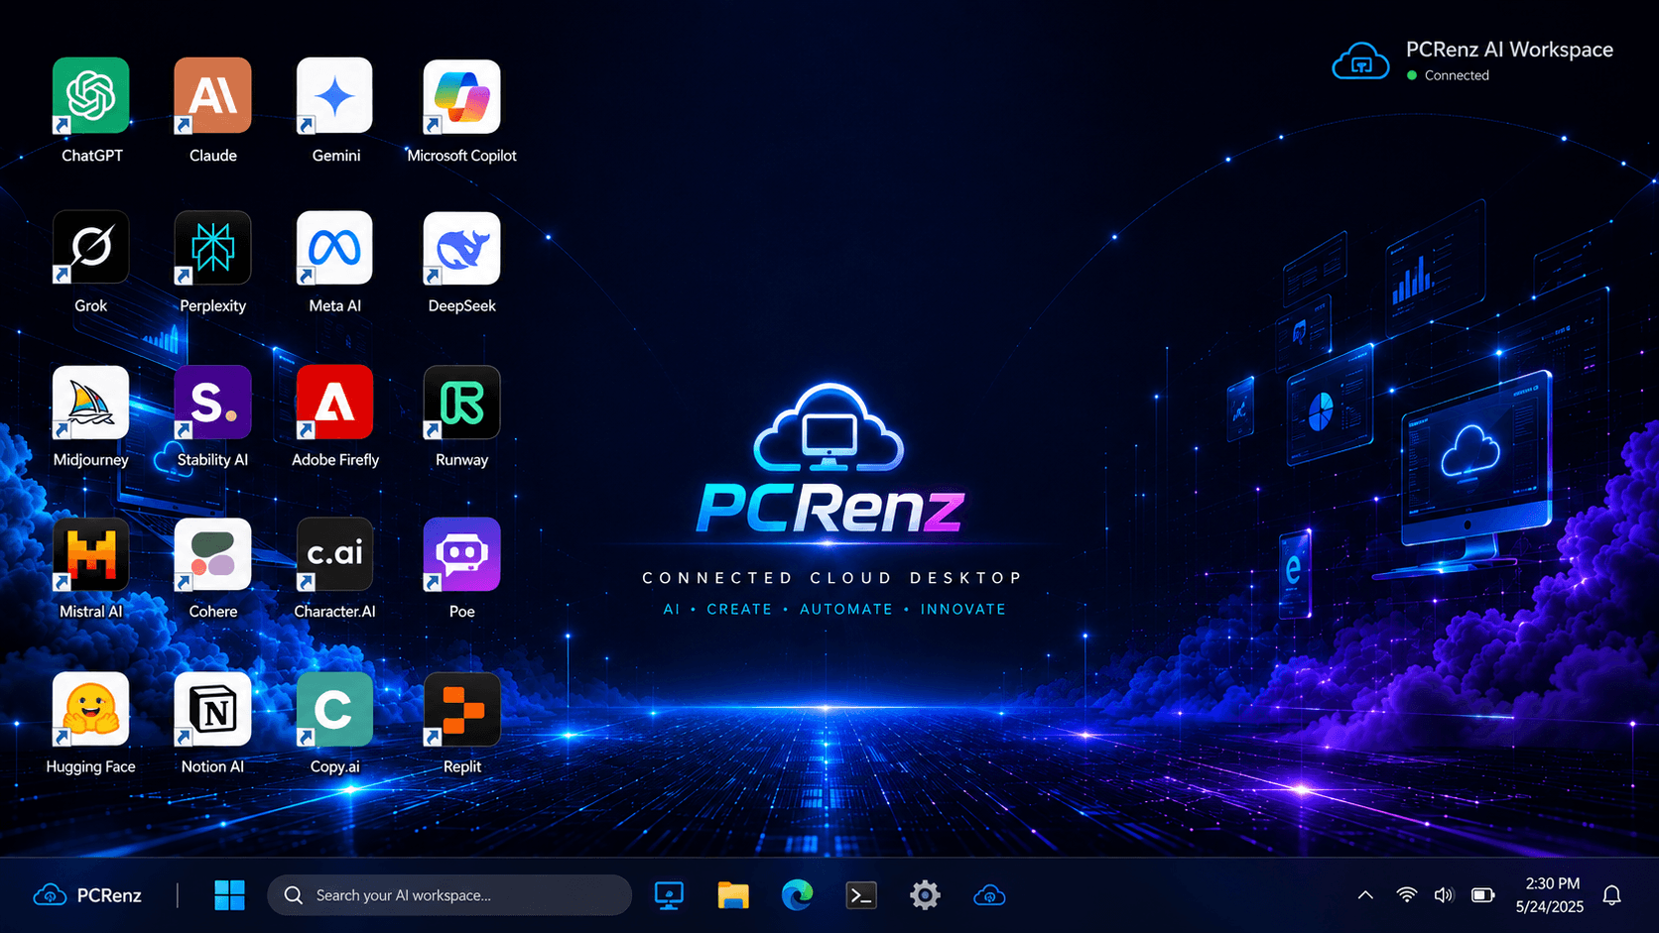The image size is (1659, 933).
Task: Open File Explorer from the taskbar
Action: click(x=733, y=895)
